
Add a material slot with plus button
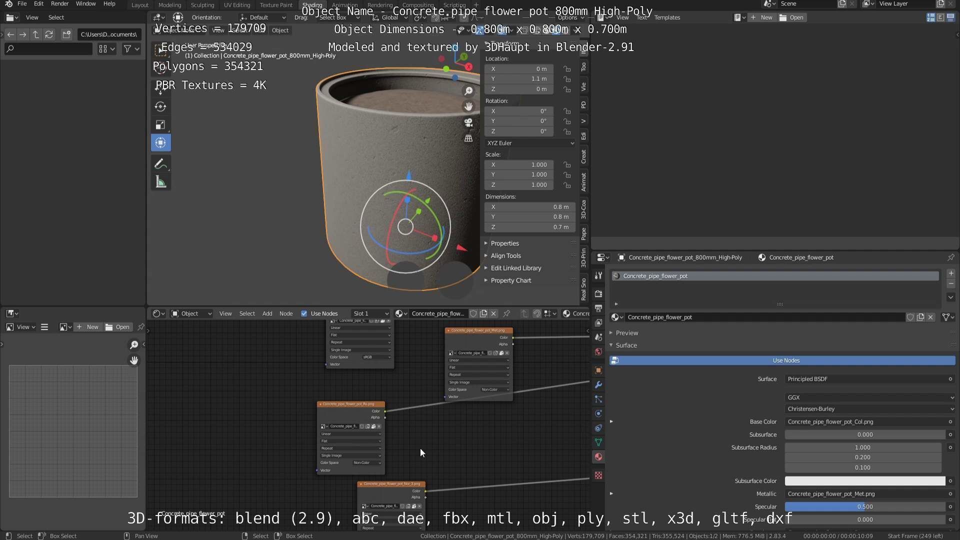[x=951, y=273]
